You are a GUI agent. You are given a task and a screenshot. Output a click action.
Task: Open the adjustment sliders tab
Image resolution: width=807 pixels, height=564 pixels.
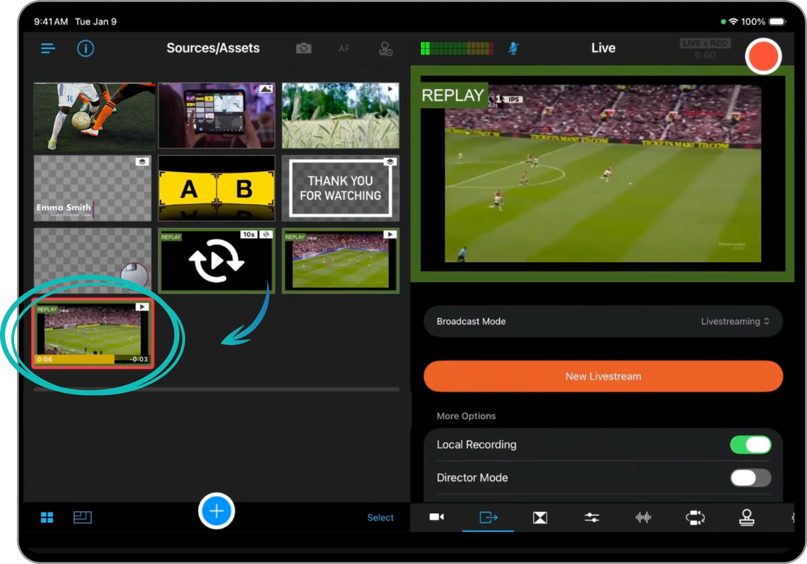coord(592,517)
